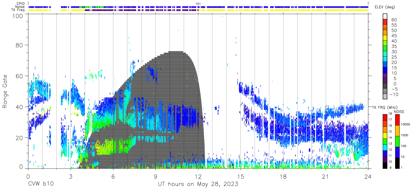Pick the white top swatch in ELEV colorbar
This screenshot has width=414, height=191.
pos(385,16)
